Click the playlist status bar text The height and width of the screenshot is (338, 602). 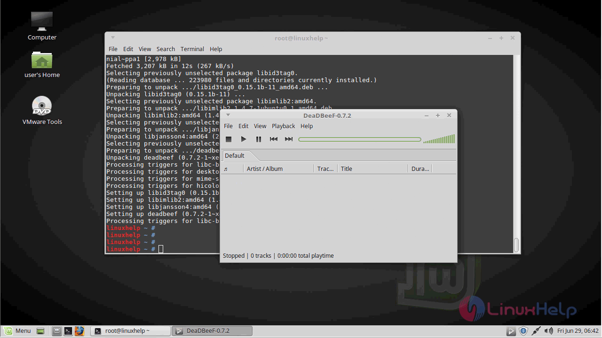(x=278, y=256)
